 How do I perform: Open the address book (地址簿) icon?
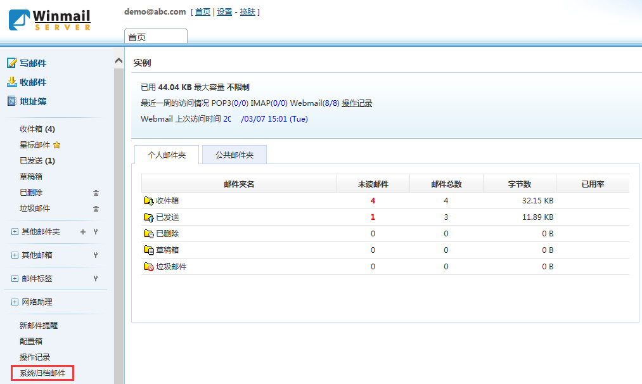point(11,101)
